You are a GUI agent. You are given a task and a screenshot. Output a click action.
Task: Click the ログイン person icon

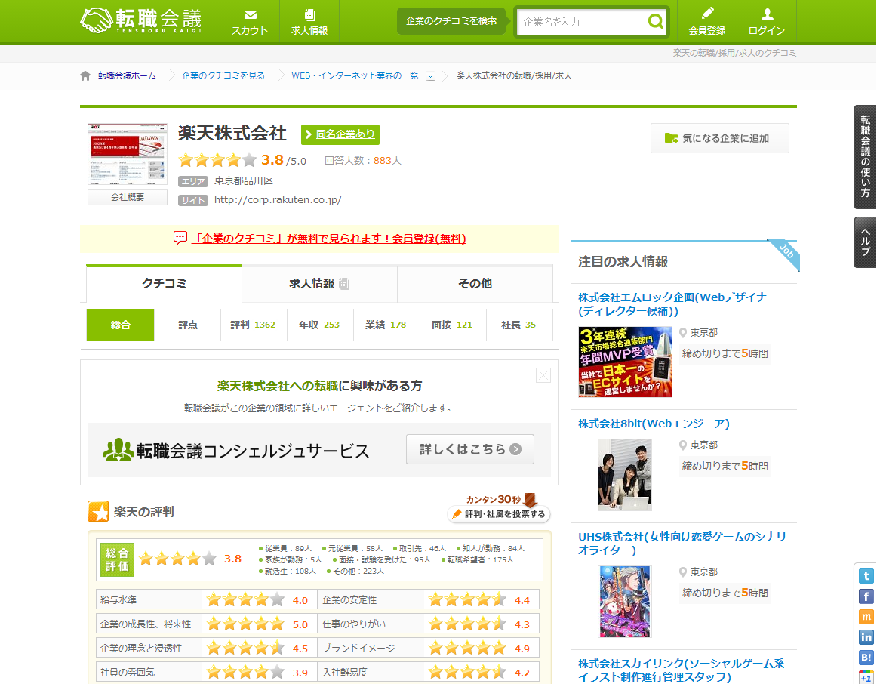[x=767, y=14]
